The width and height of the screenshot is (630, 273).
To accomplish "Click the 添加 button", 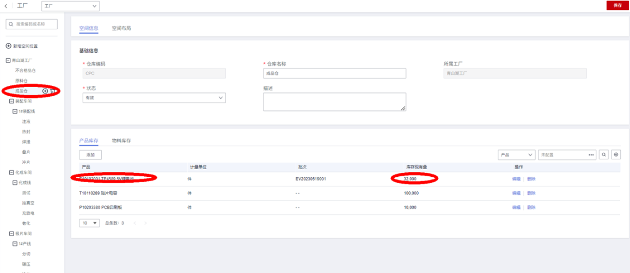I will (x=90, y=154).
